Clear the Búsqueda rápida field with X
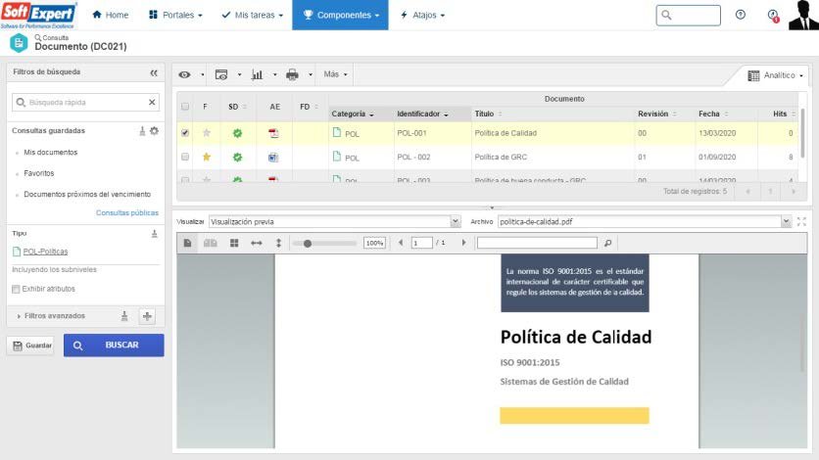 click(152, 102)
